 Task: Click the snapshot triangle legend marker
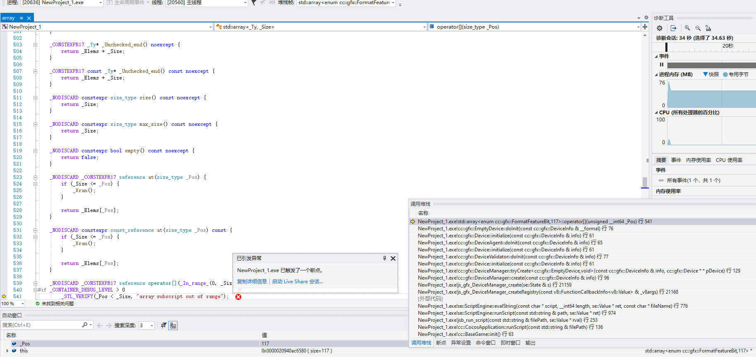click(x=706, y=74)
